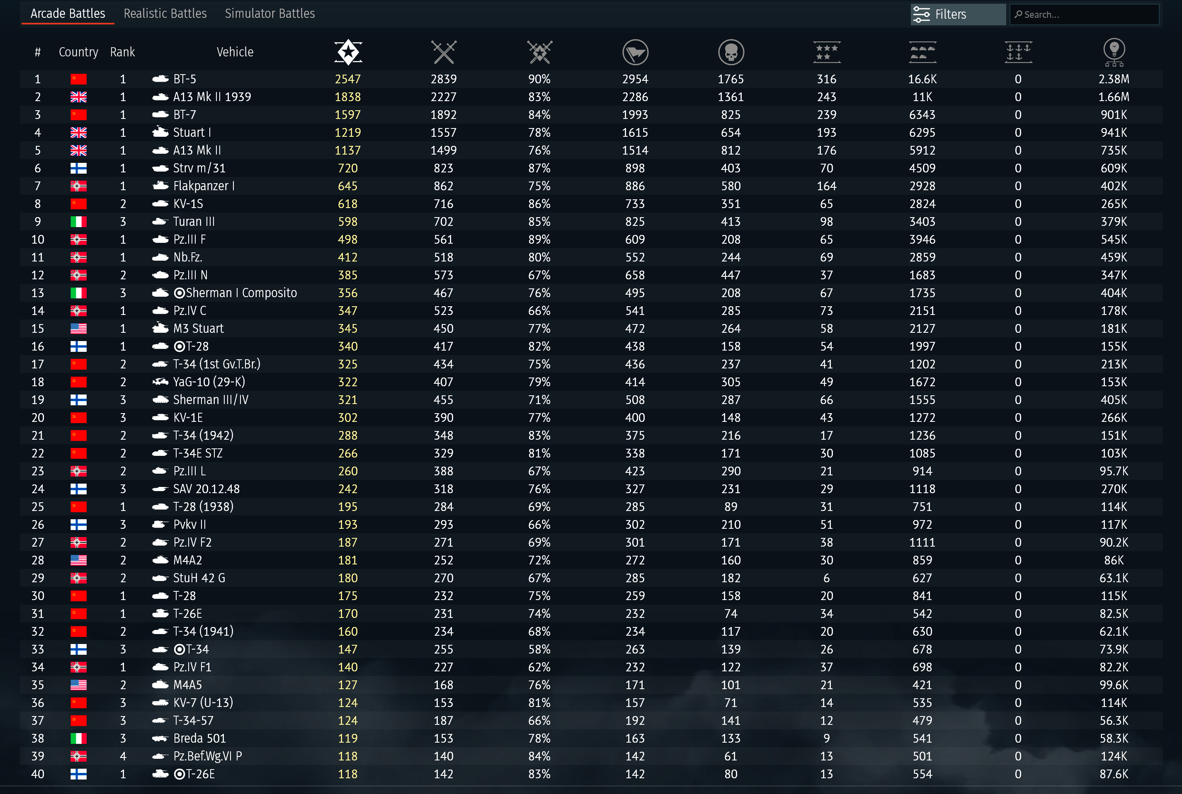Sort table by Rank header

coord(122,52)
